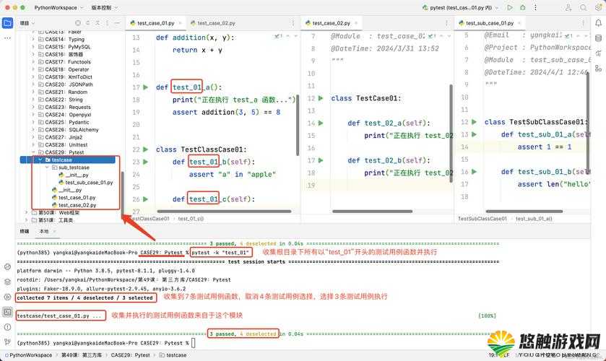Open the Project tool window folder icon

(7, 23)
